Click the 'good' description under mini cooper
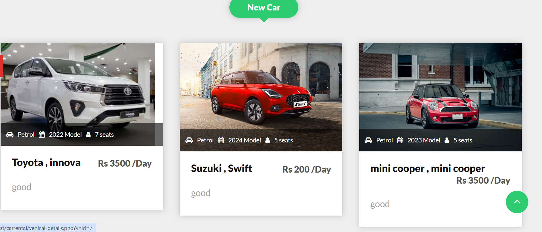The height and width of the screenshot is (232, 542). click(380, 204)
